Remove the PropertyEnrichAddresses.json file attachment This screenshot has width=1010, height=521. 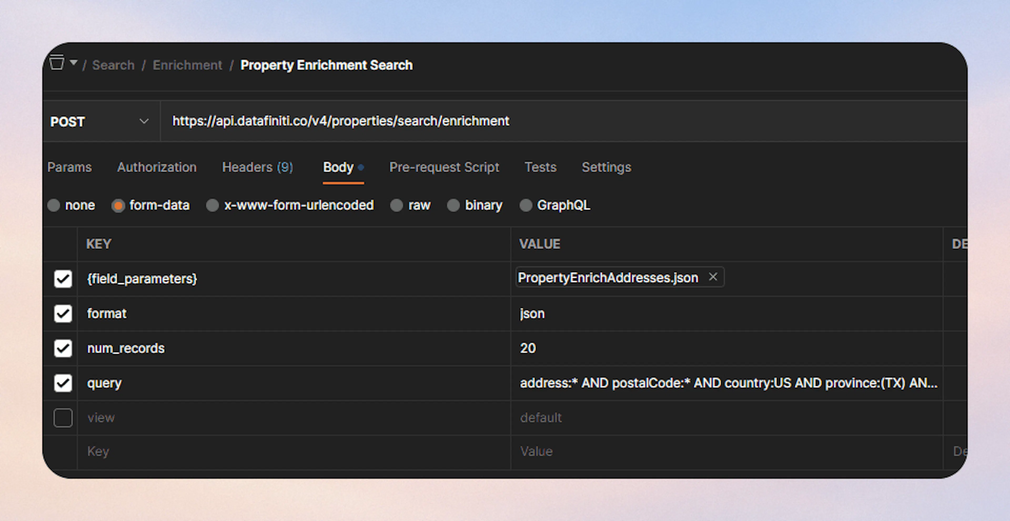[x=714, y=277]
